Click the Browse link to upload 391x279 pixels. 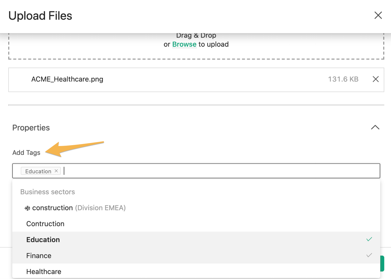point(184,44)
